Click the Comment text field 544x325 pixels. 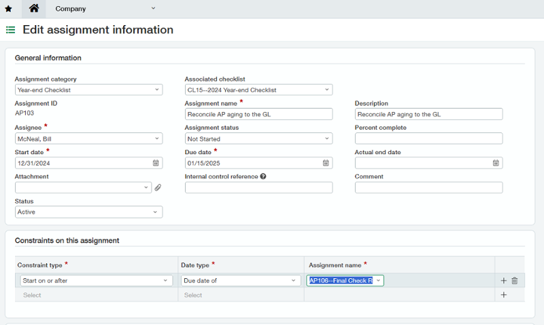coord(428,187)
